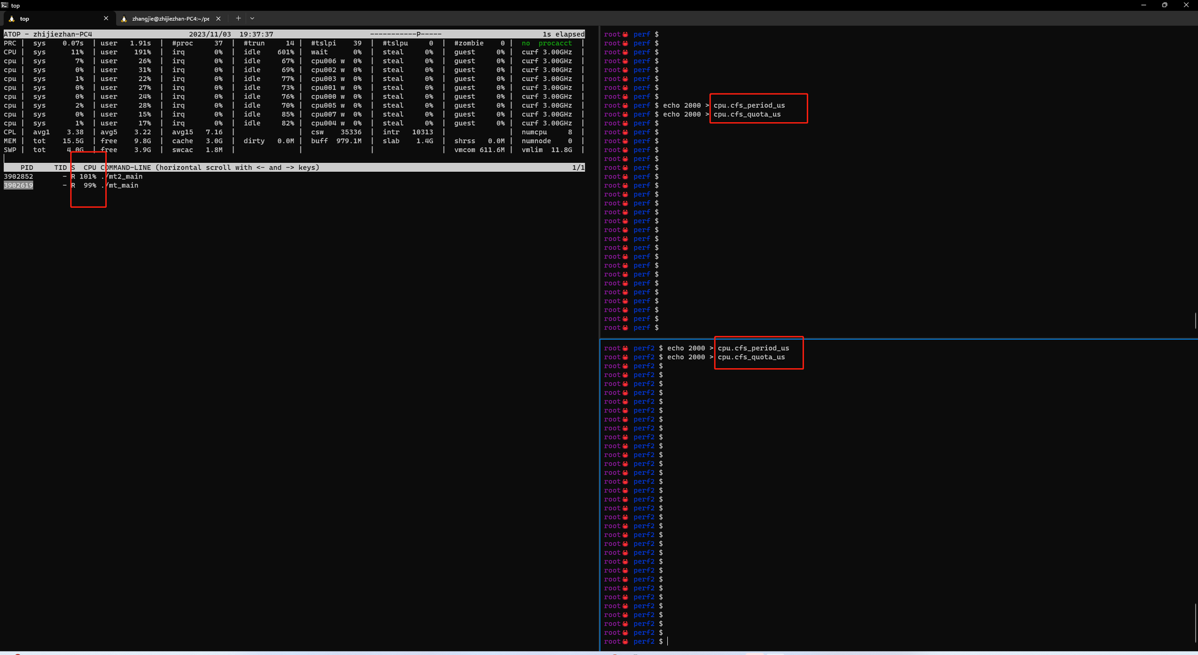Click the #trun 14 counter
Screen dimensions: 1198x655
pyautogui.click(x=269, y=43)
